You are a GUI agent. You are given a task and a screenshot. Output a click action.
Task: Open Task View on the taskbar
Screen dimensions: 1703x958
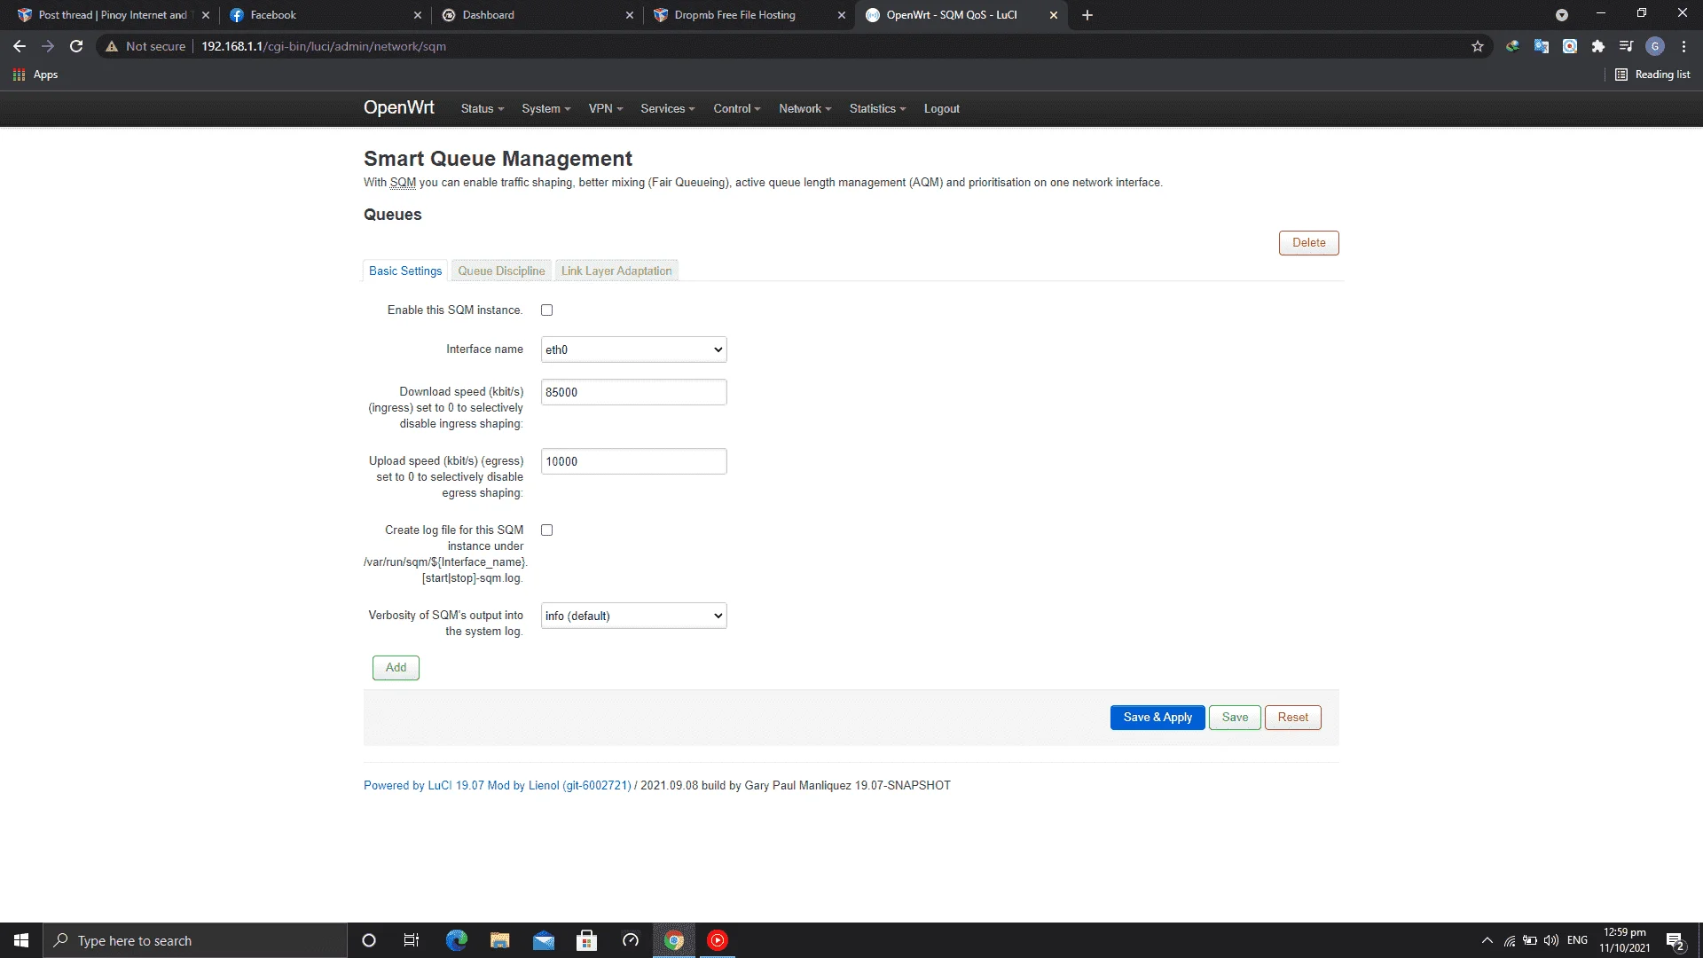(x=412, y=940)
